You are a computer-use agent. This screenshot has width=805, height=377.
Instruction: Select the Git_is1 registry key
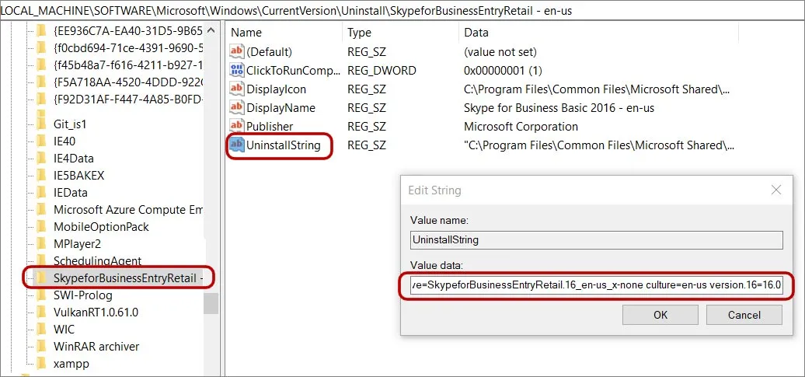(71, 124)
